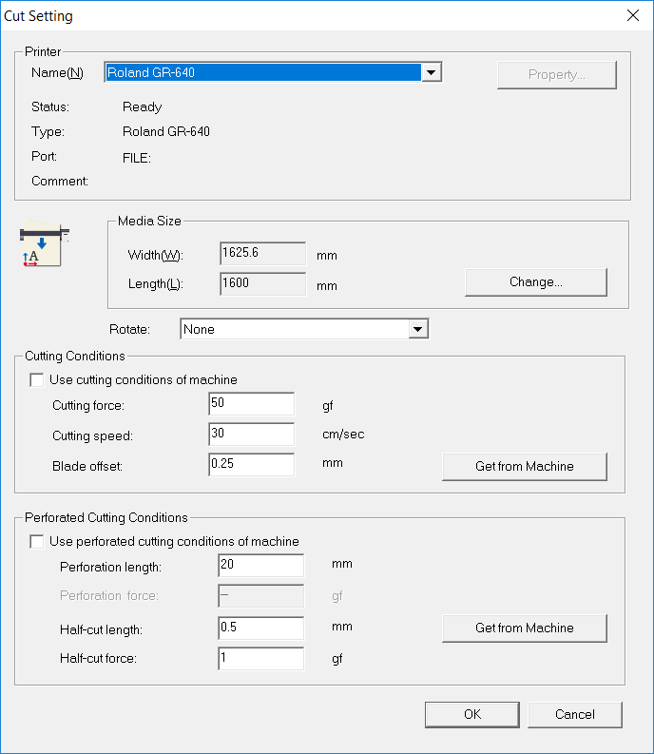Click the Status value Ready
The height and width of the screenshot is (754, 654).
click(x=142, y=106)
